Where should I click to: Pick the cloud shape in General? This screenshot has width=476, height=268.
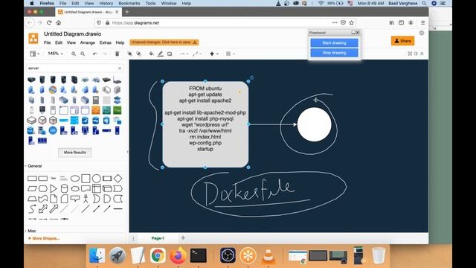pyautogui.click(x=75, y=188)
